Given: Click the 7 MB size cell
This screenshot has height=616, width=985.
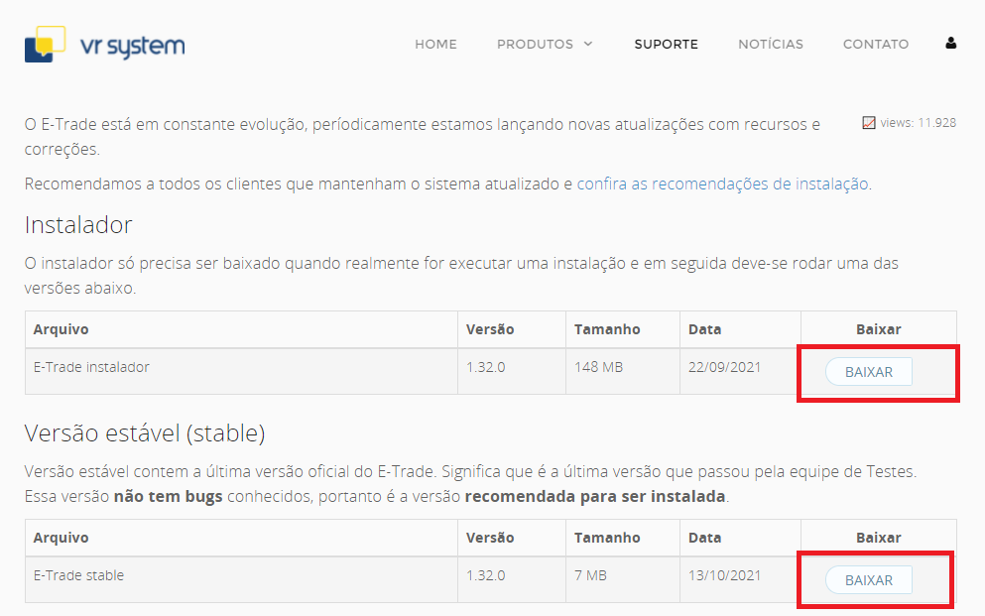Looking at the screenshot, I should click(x=623, y=580).
